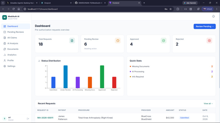Click the AI Processing quick stat

171,72
